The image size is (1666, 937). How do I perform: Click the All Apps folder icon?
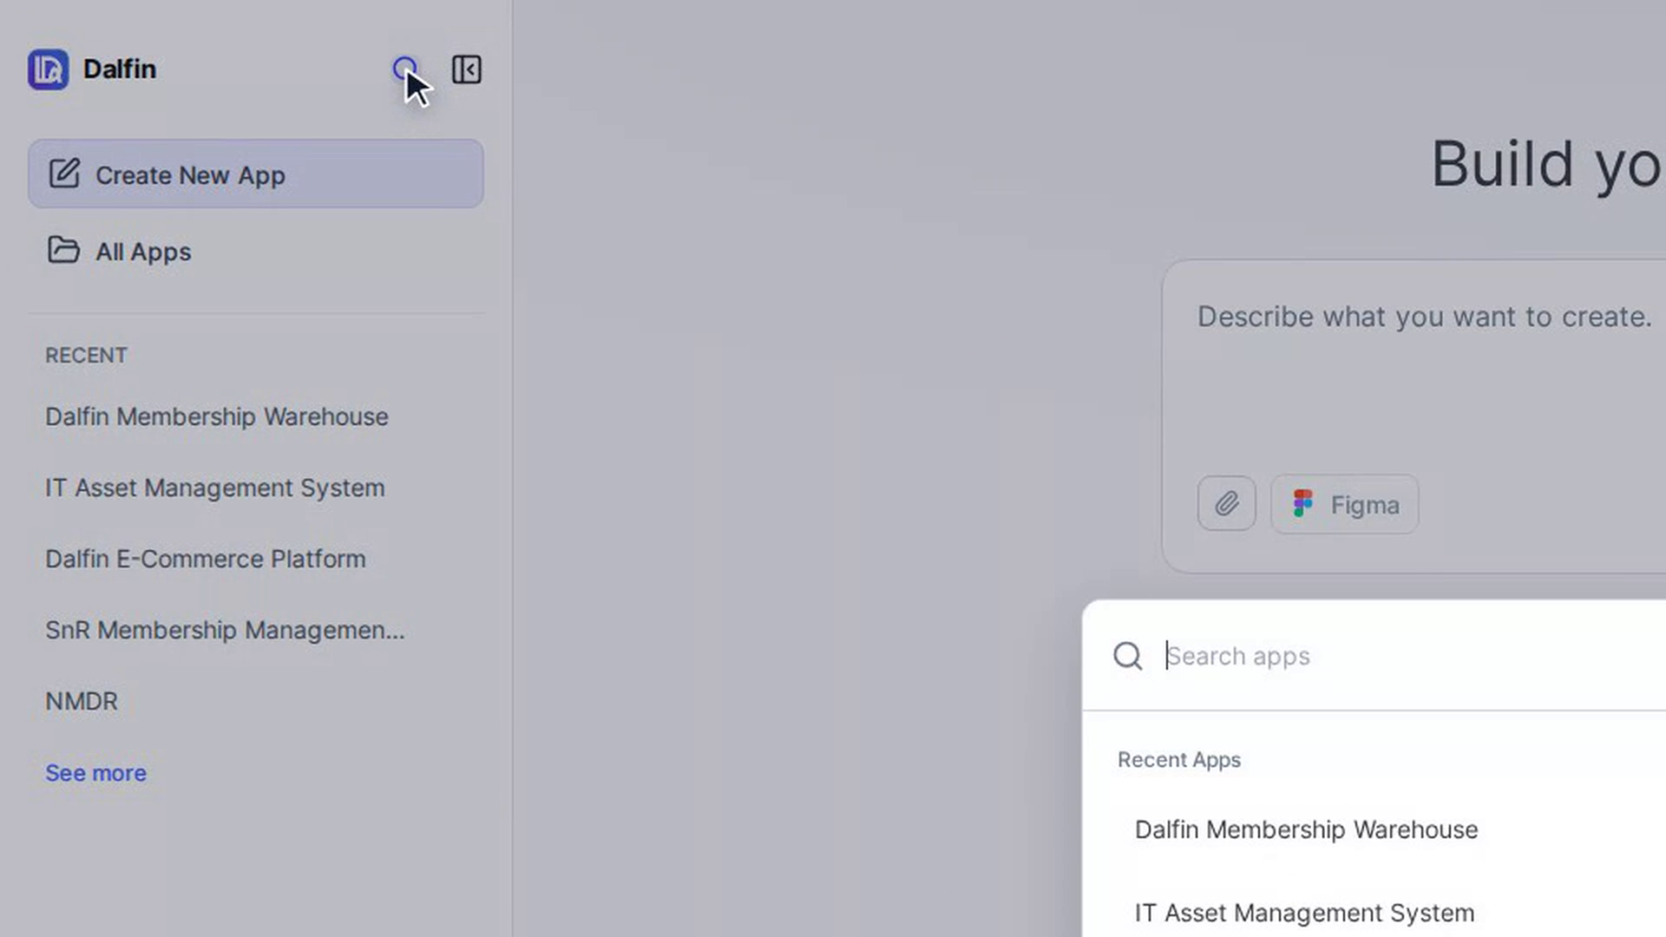click(x=63, y=250)
